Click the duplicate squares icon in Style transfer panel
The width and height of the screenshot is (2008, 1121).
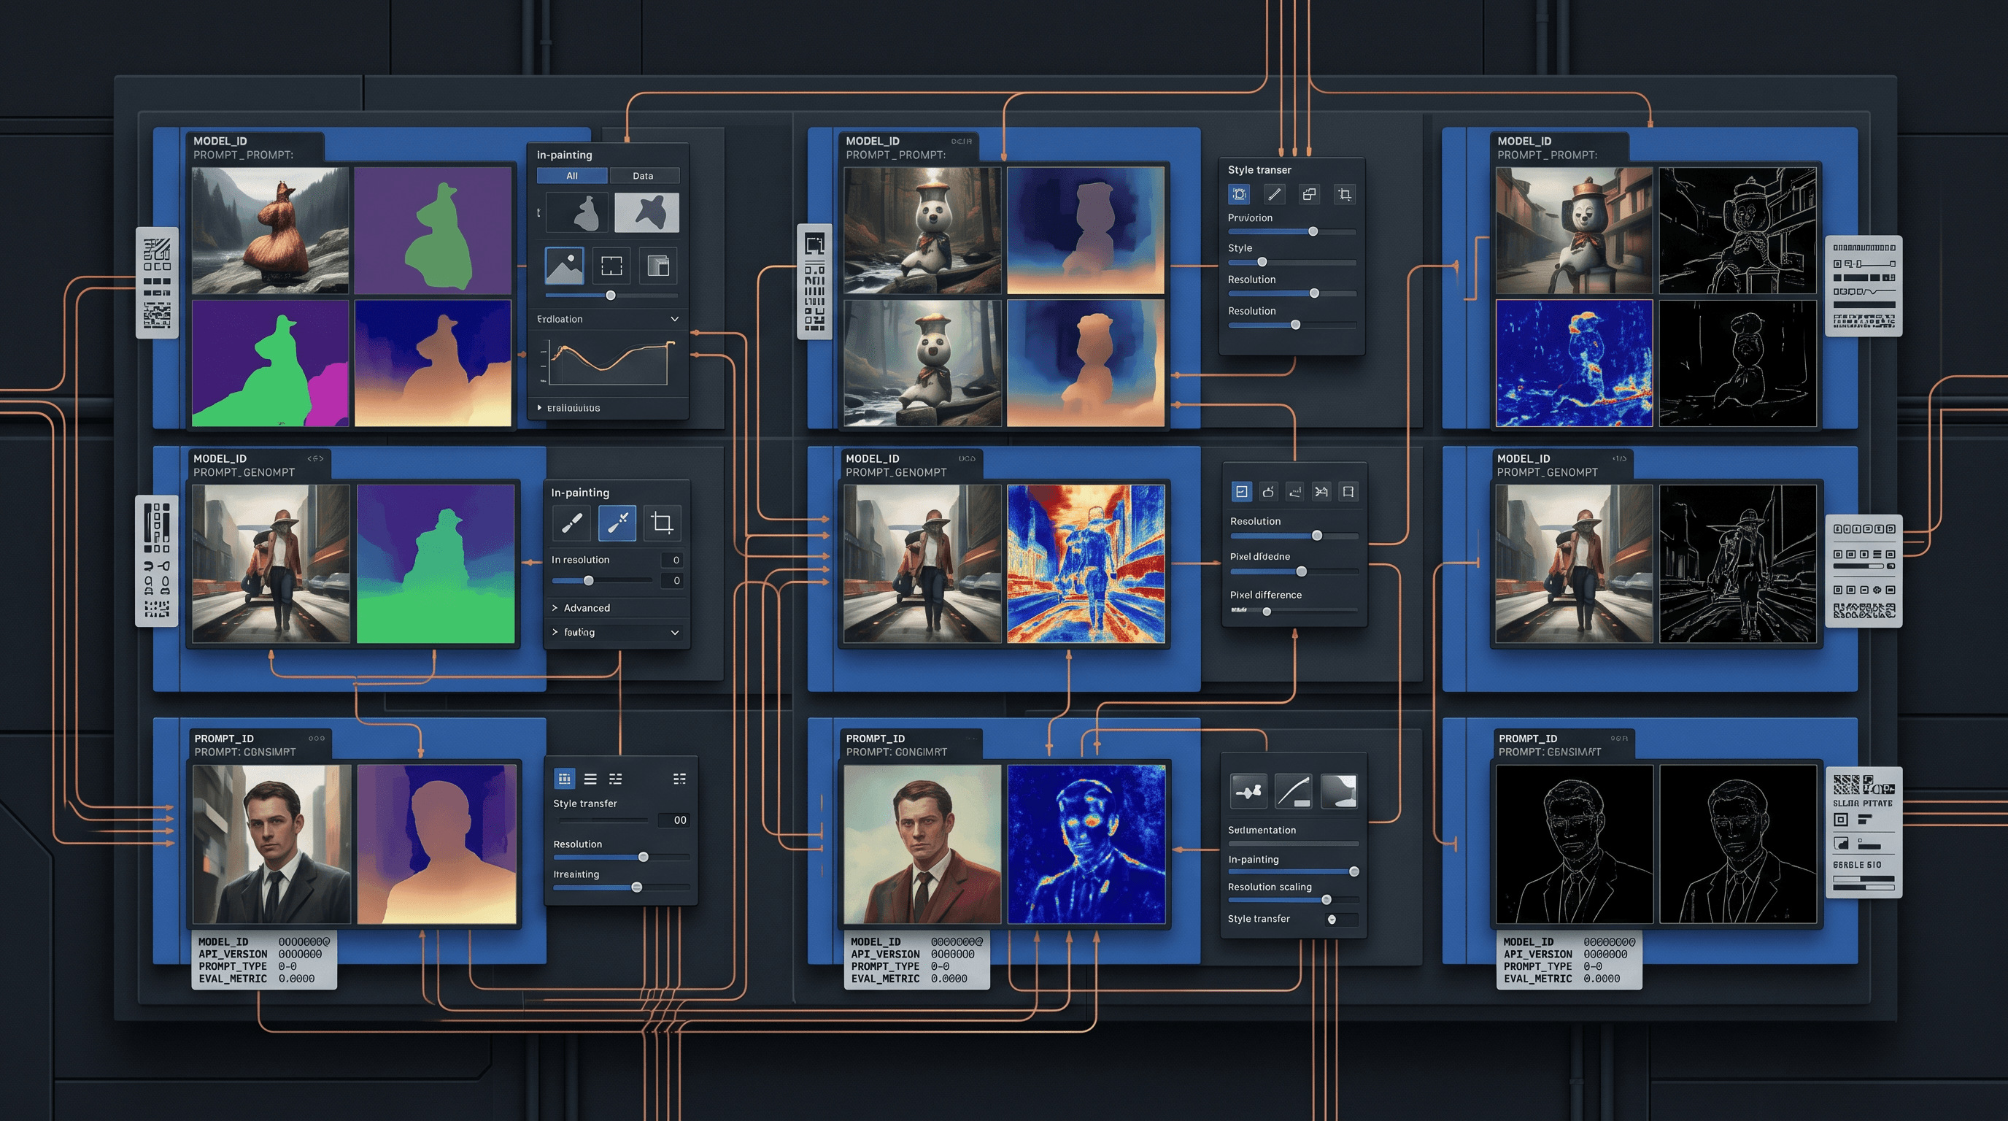click(1309, 194)
